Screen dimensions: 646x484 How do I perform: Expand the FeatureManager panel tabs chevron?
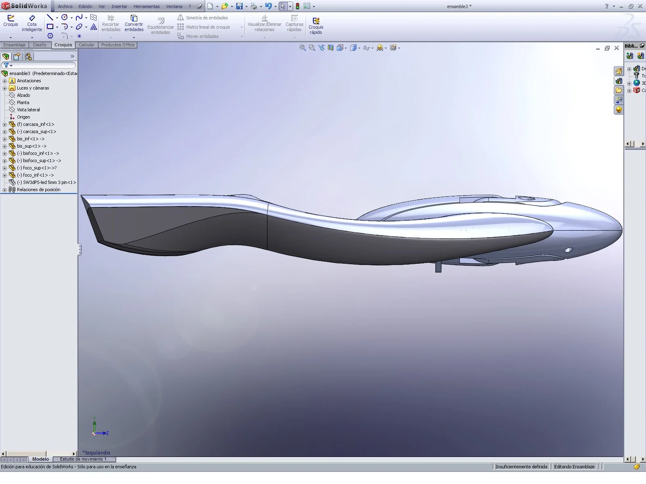point(72,56)
